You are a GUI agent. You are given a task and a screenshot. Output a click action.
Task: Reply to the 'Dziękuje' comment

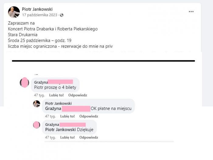(89, 137)
